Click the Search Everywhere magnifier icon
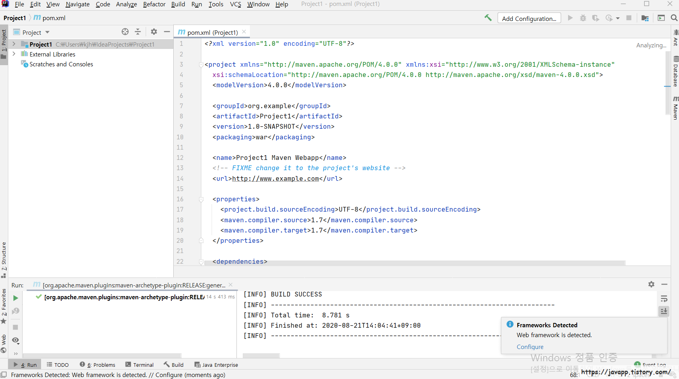This screenshot has width=679, height=379. 674,18
